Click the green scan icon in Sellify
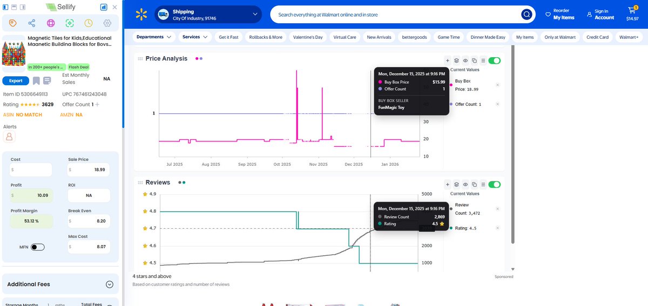This screenshot has height=306, width=648. pos(69,23)
